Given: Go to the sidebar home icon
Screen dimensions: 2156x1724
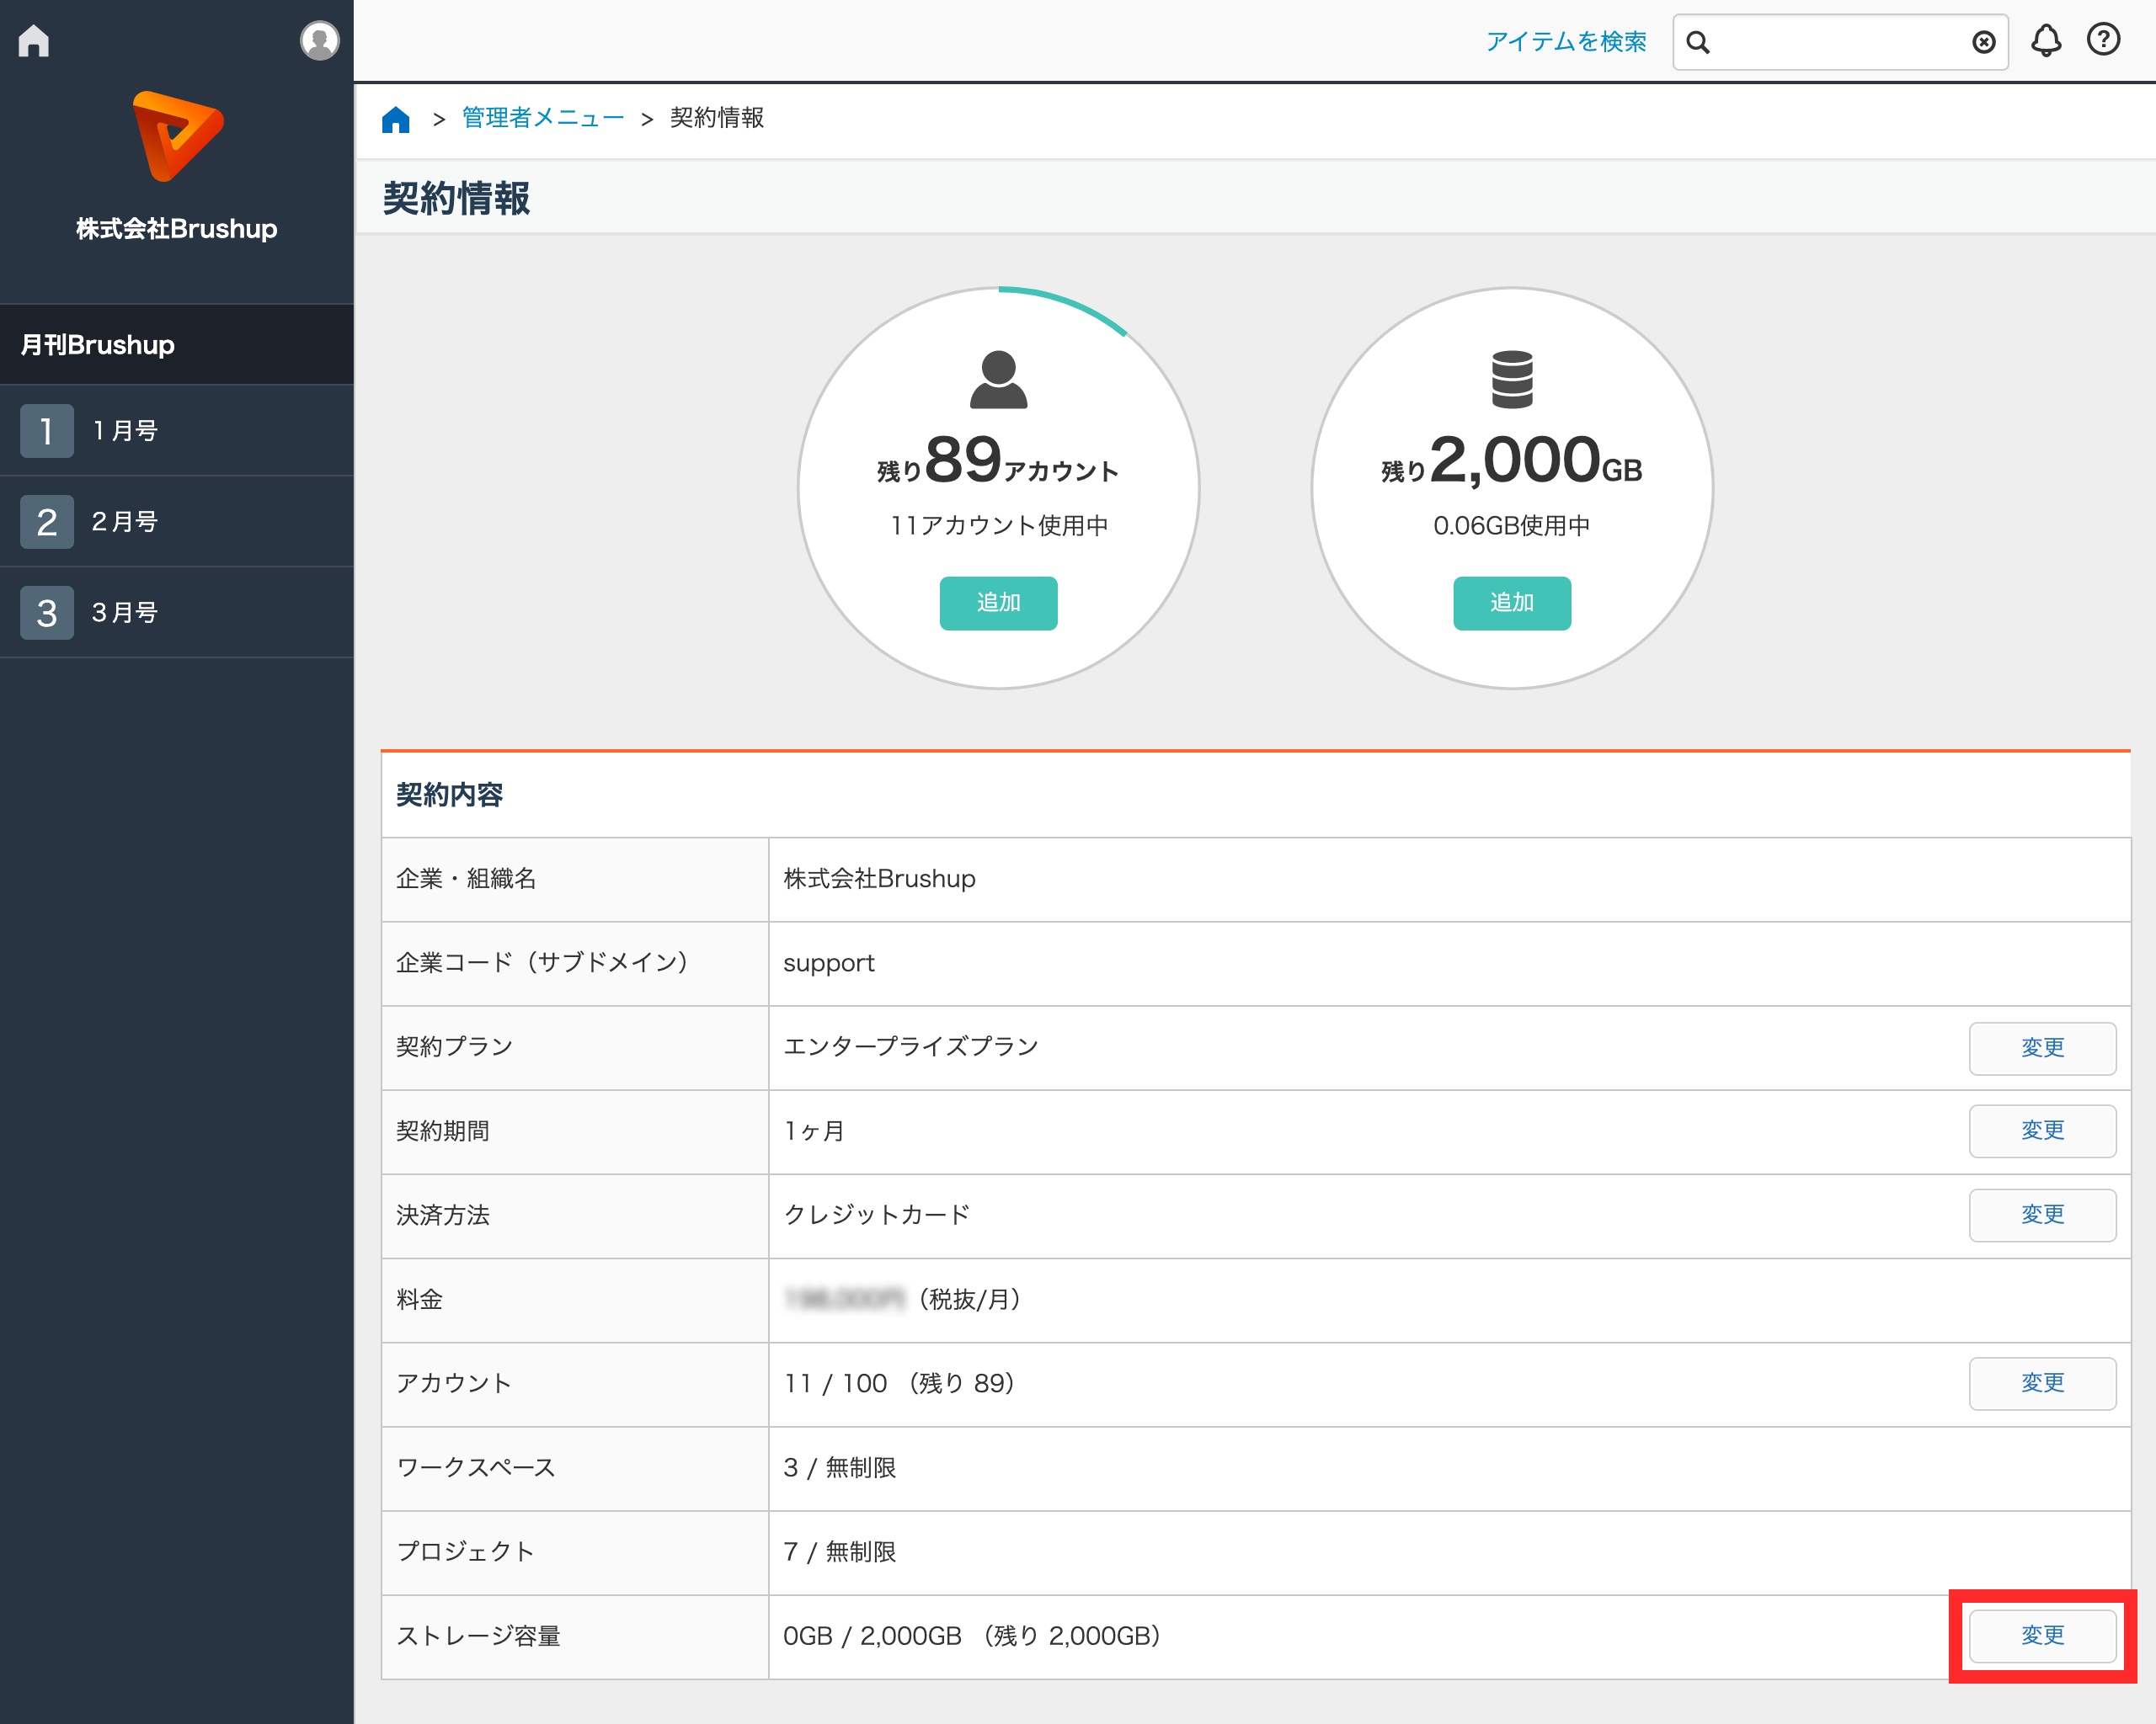Looking at the screenshot, I should (34, 41).
